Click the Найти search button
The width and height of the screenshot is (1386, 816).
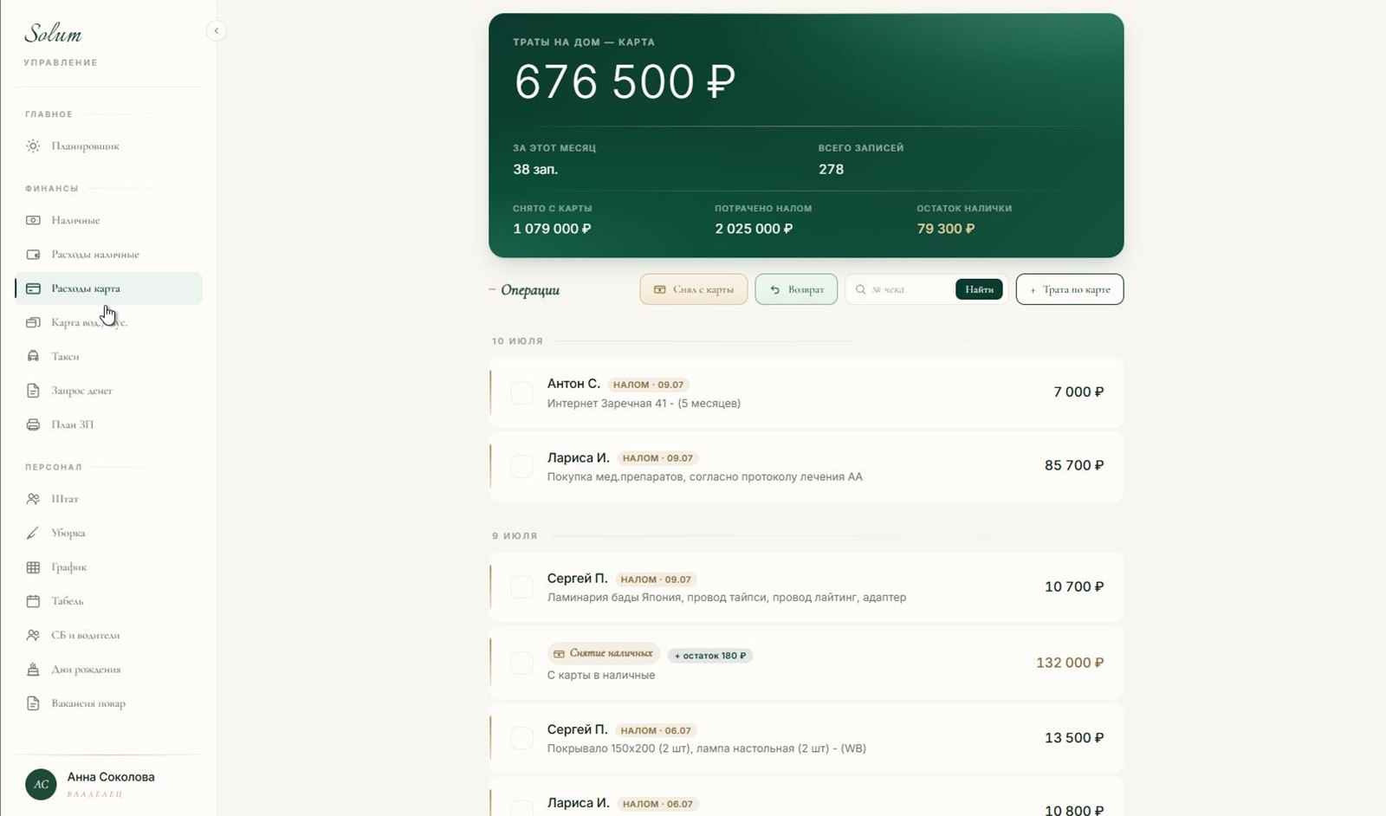(x=979, y=289)
